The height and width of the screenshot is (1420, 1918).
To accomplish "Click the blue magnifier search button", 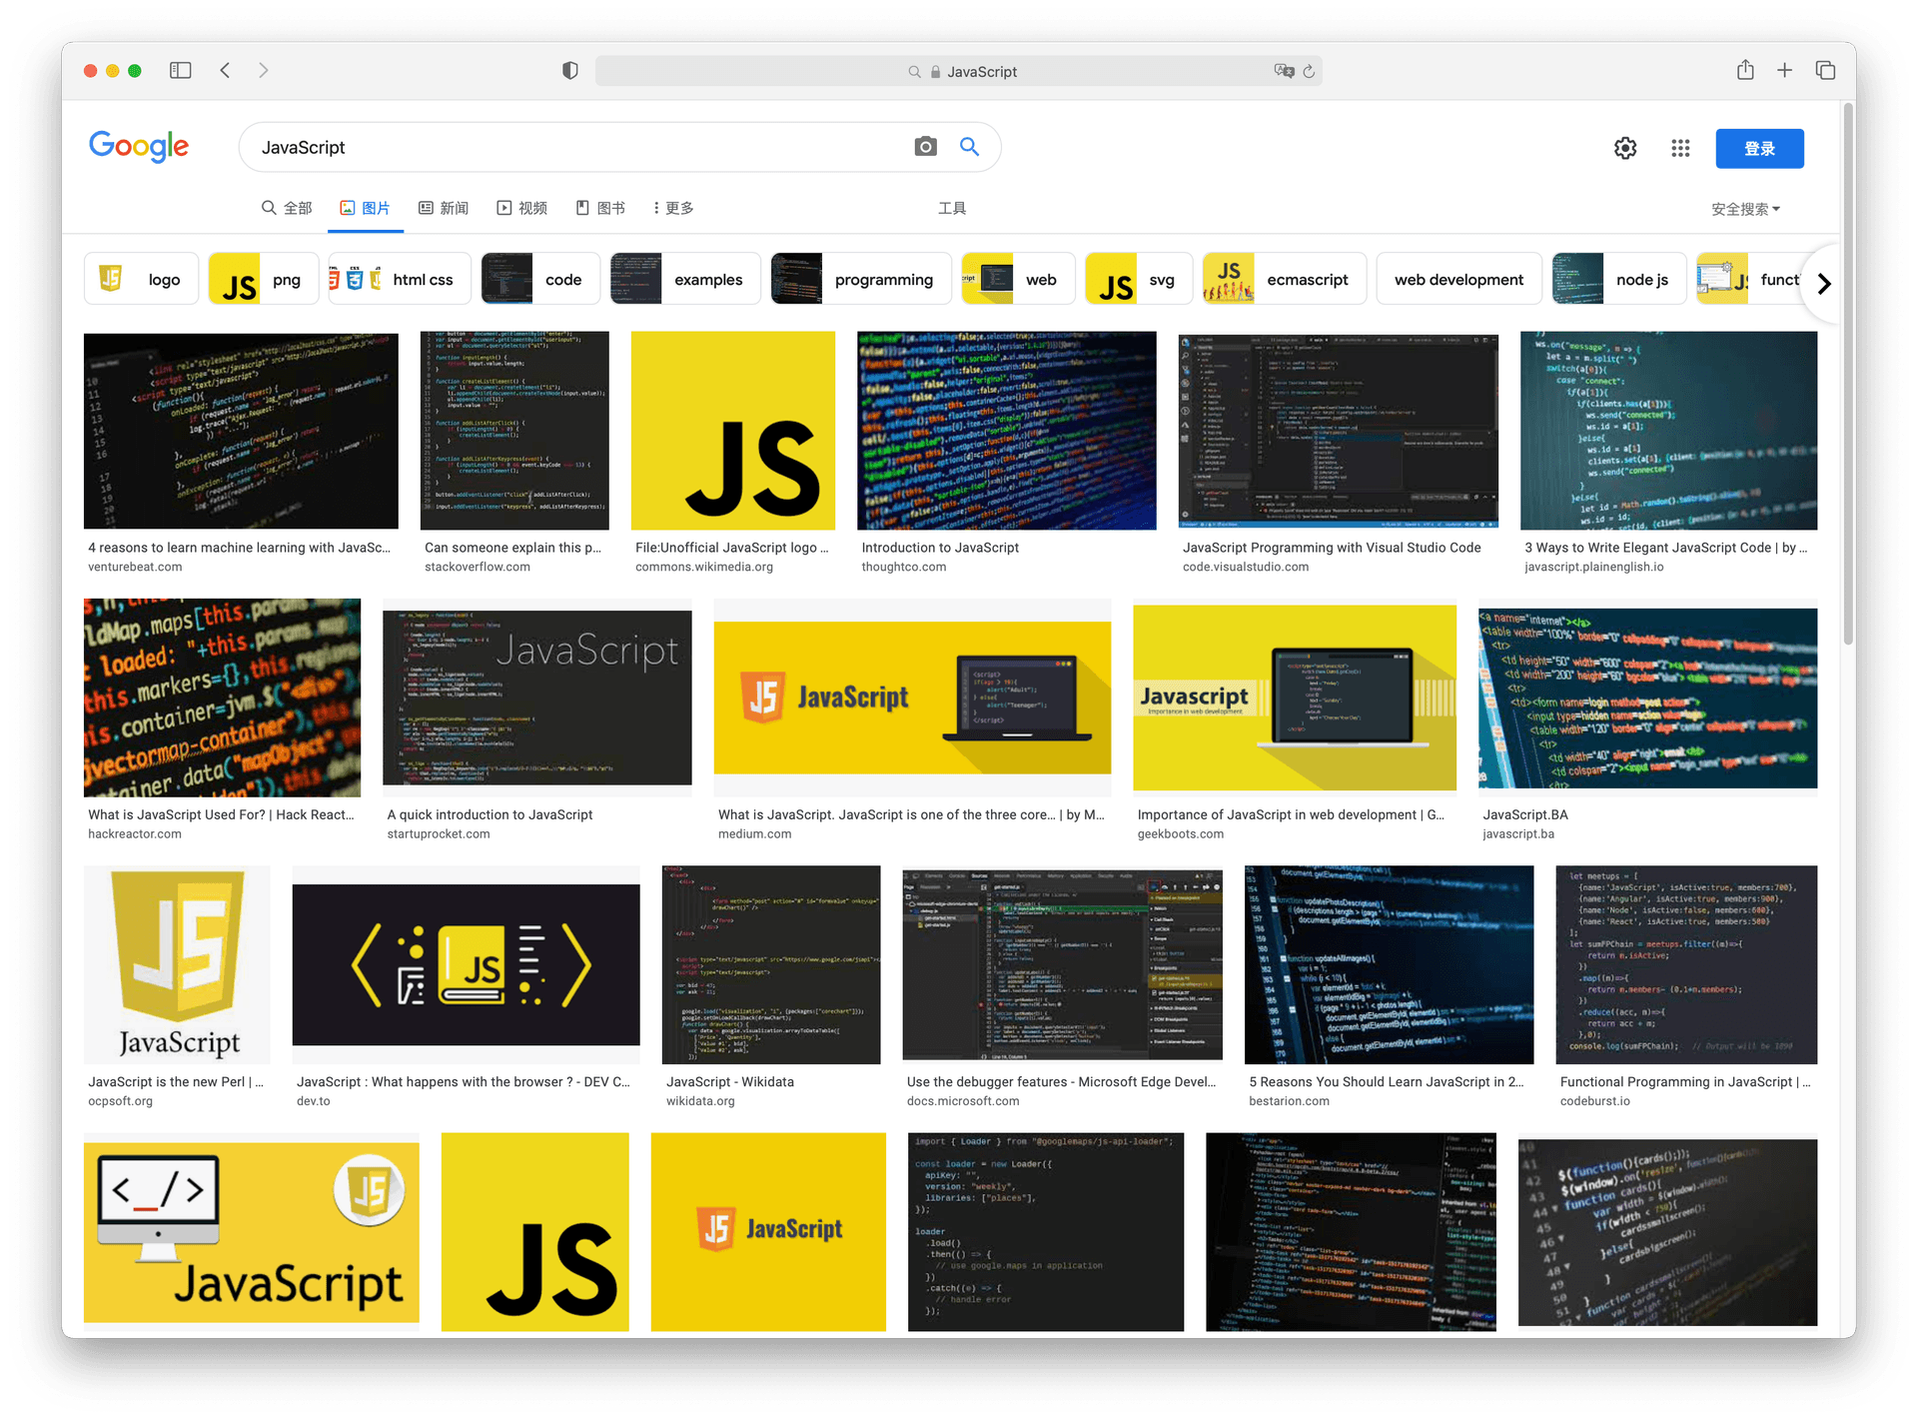I will [x=969, y=147].
